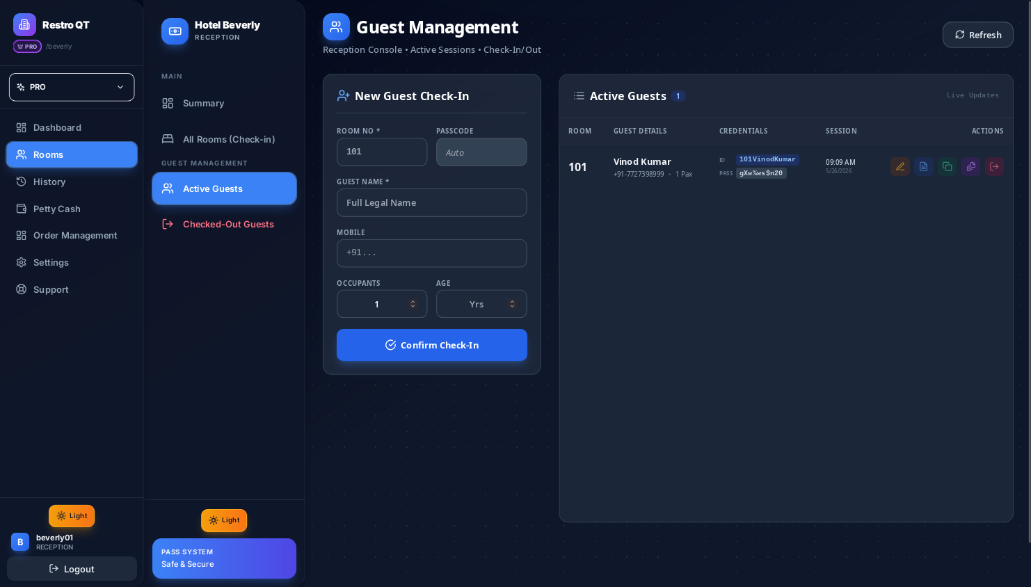The width and height of the screenshot is (1031, 587).
Task: Click the PASS SYSTEM Safe & Secure card
Action: pos(224,558)
